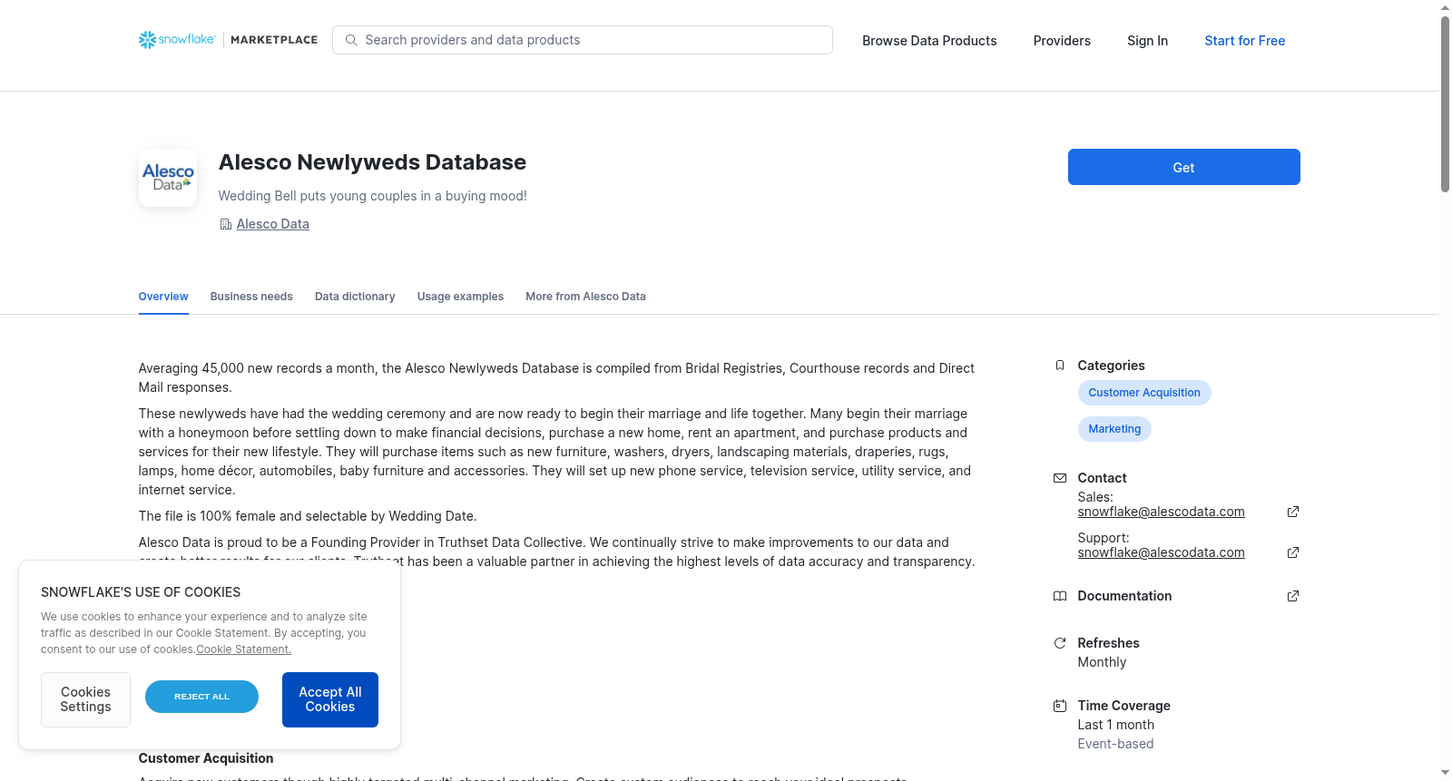View the More from Alesco Data tab
Viewport: 1452px width, 781px height.
coord(585,297)
